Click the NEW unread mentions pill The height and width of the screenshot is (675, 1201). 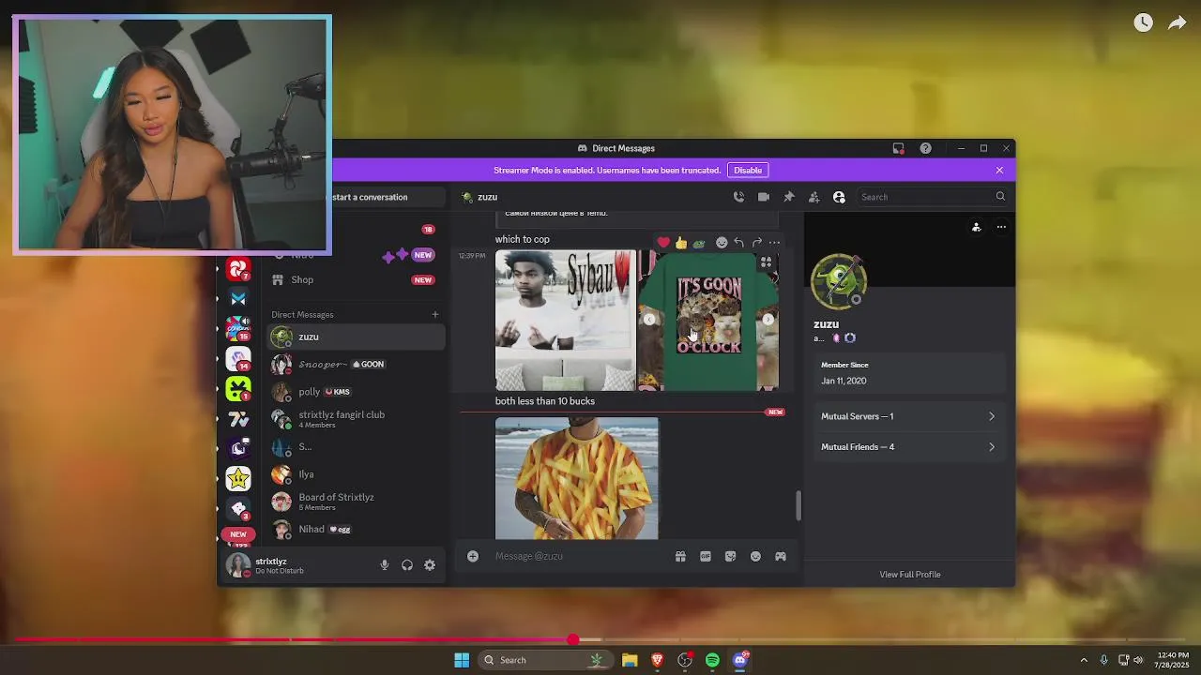[x=238, y=534]
